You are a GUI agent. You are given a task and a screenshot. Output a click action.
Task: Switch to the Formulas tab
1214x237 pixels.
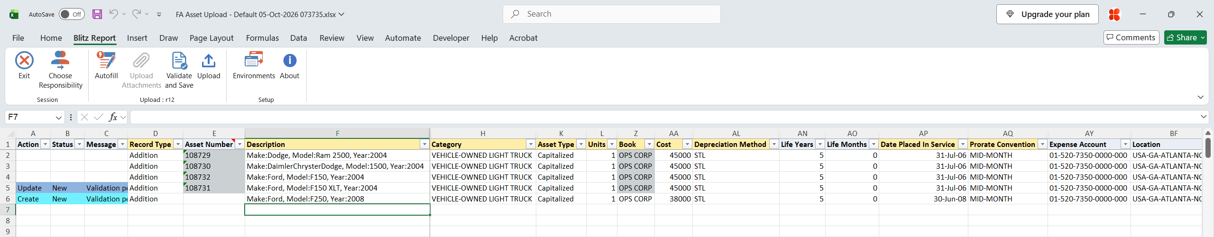click(x=262, y=38)
